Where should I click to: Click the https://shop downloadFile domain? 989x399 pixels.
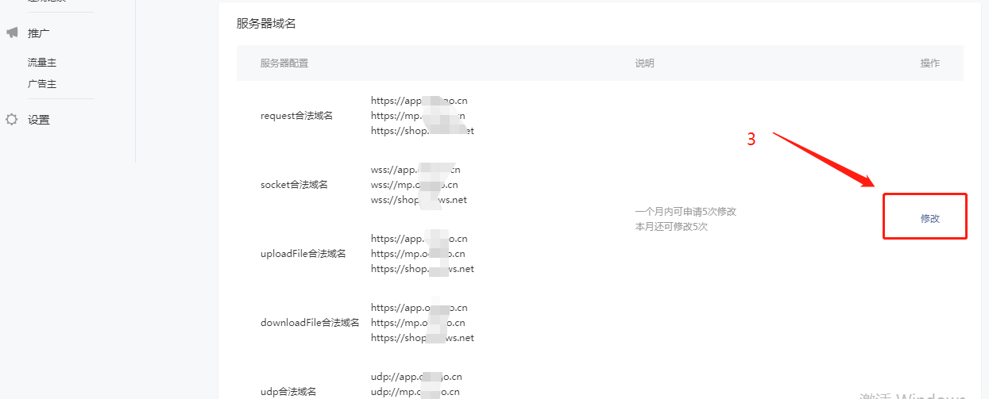(423, 338)
